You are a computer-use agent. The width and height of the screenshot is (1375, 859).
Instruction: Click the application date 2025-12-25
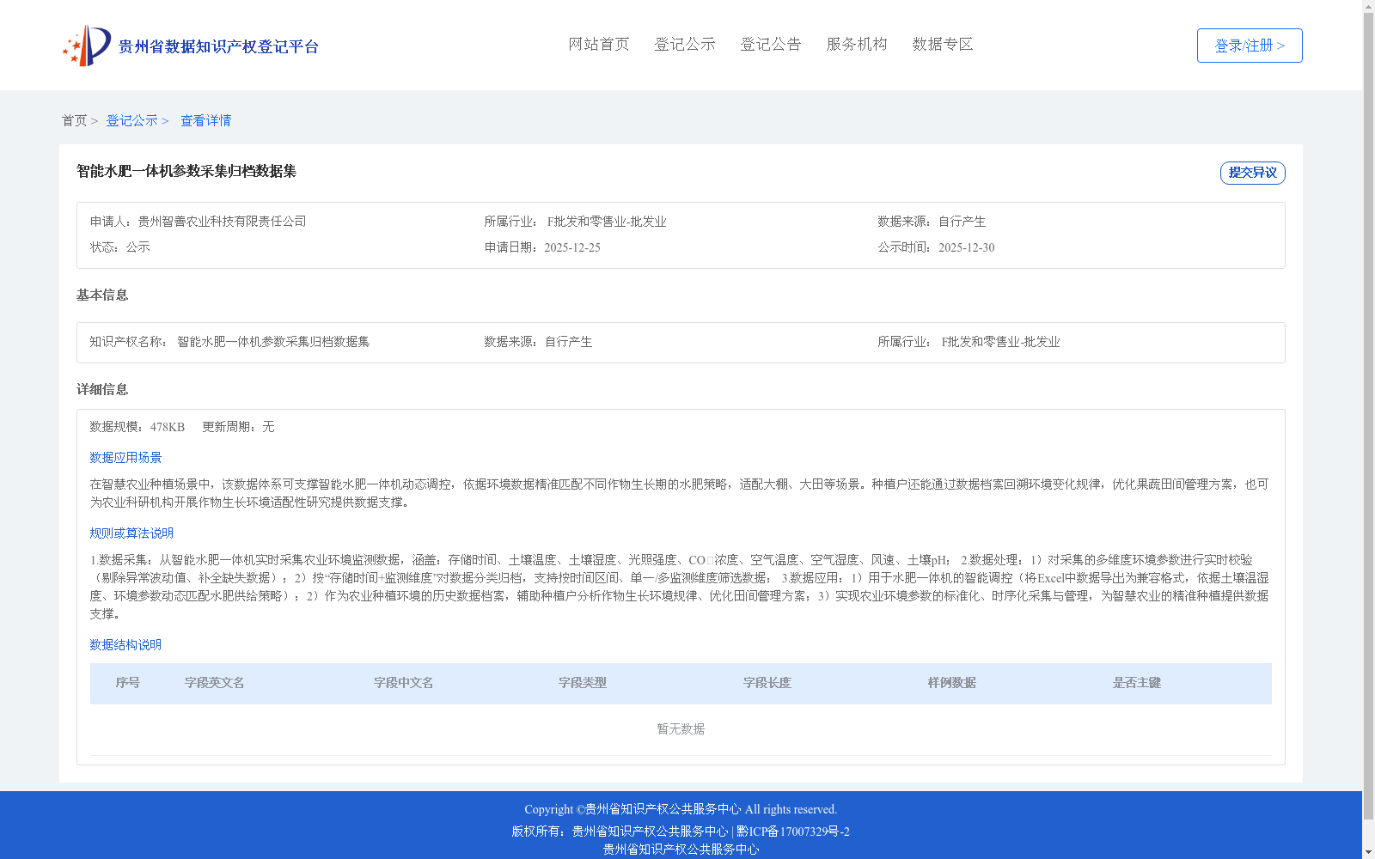click(x=572, y=247)
